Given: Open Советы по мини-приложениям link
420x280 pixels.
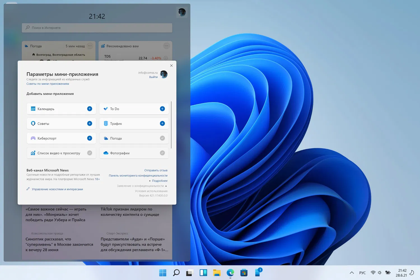Looking at the screenshot, I should (48, 84).
